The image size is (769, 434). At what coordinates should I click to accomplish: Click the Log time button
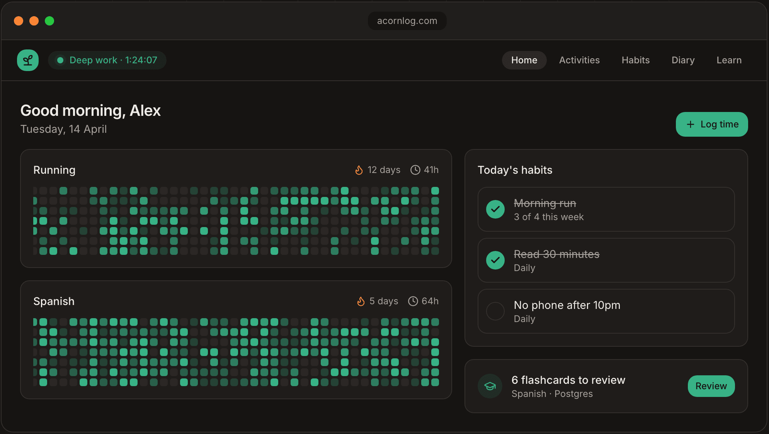coord(712,124)
